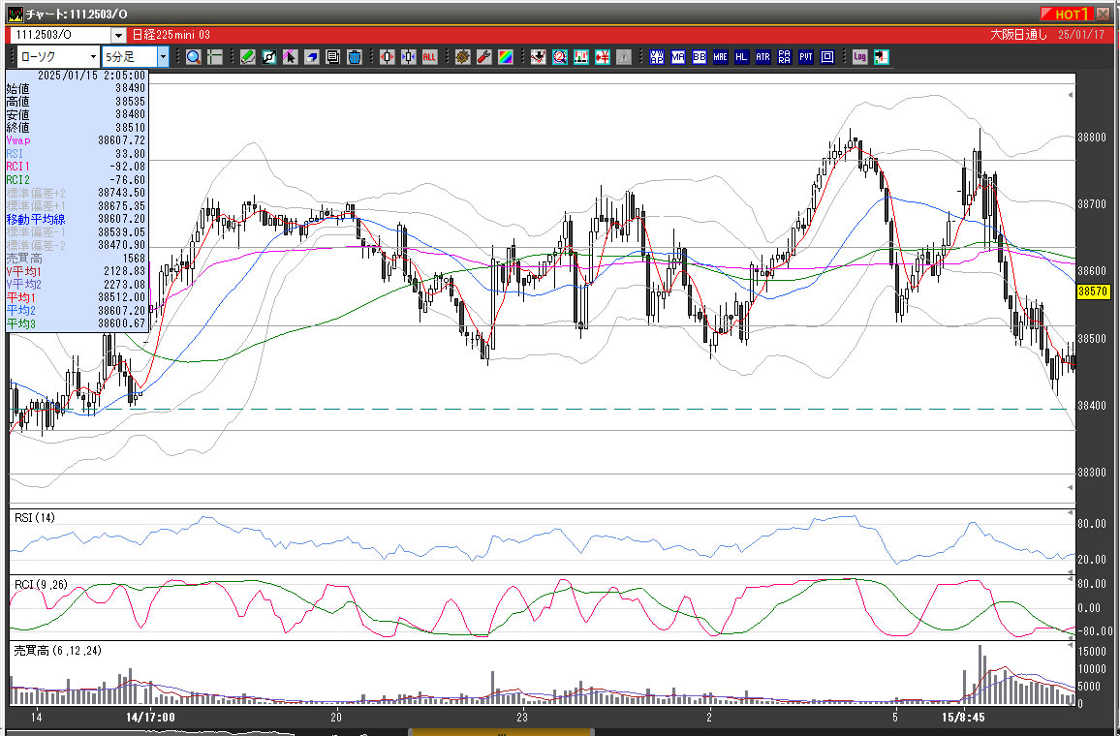
Task: Click the 安値 38480 row
Action: click(x=77, y=114)
